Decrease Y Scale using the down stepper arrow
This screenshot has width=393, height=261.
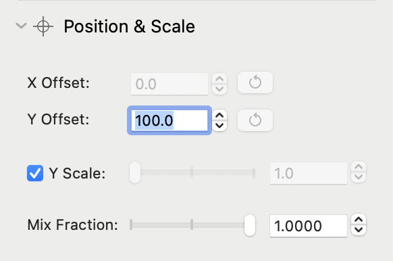pyautogui.click(x=359, y=177)
